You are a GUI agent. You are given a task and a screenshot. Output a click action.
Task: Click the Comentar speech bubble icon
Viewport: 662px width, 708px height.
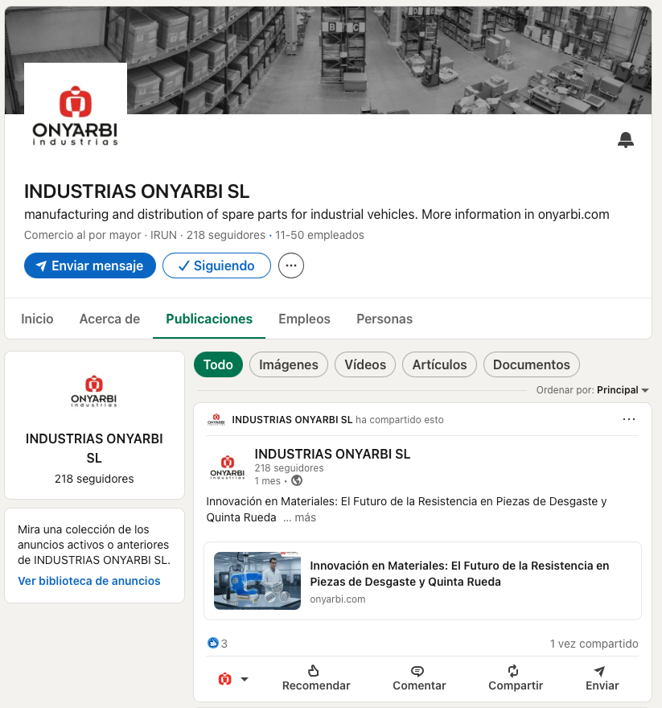(418, 671)
